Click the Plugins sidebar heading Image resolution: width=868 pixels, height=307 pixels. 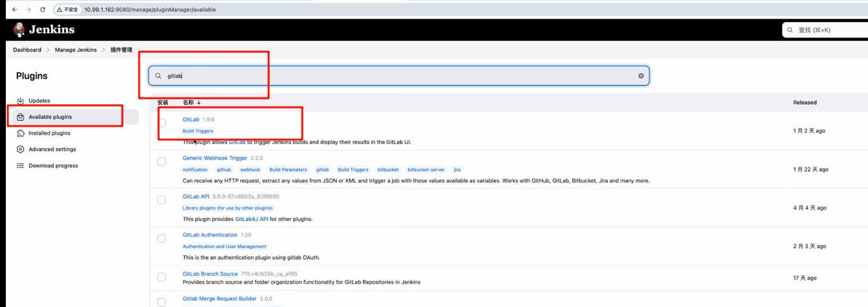32,76
